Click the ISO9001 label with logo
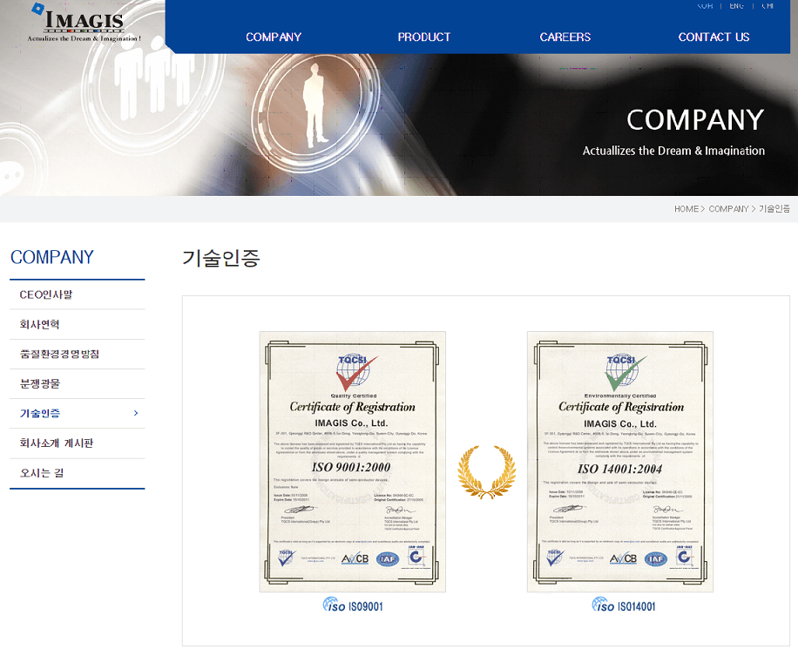This screenshot has height=656, width=798. coord(353,605)
